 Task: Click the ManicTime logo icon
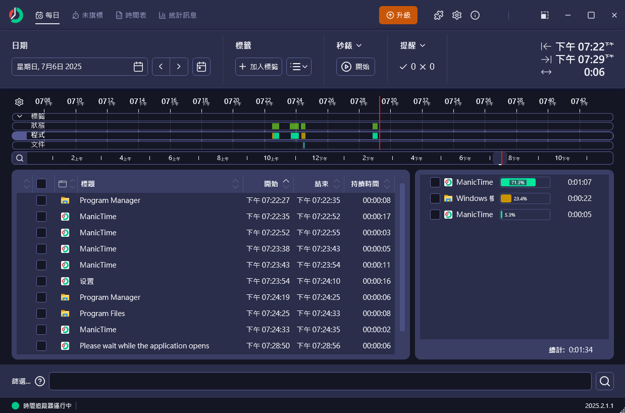coord(16,15)
